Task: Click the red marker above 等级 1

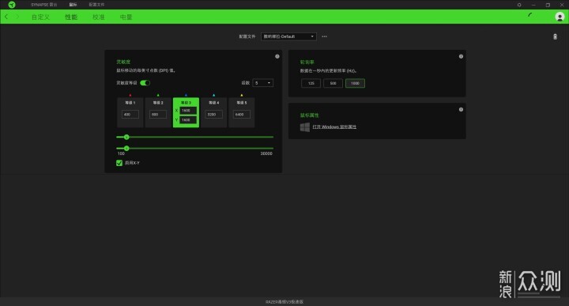Action: click(130, 95)
